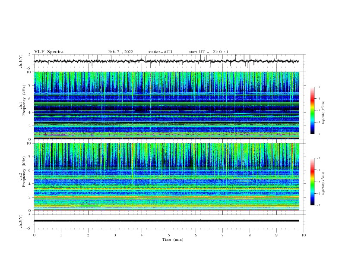The width and height of the screenshot is (342, 264).
Task: Click the "8" tick on the Time axis
Action: coord(250,235)
